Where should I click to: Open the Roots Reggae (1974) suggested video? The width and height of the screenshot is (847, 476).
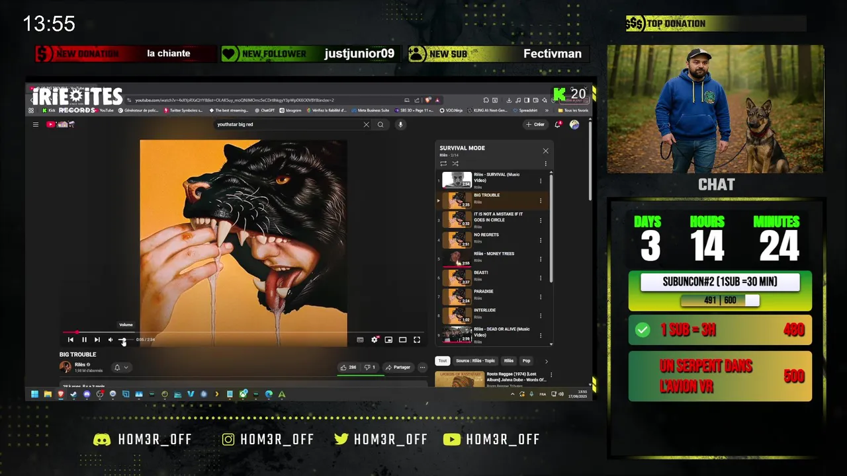[491, 378]
